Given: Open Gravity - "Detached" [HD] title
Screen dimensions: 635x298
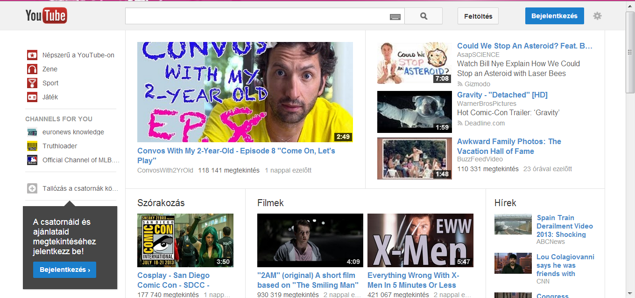Looking at the screenshot, I should click(x=502, y=95).
